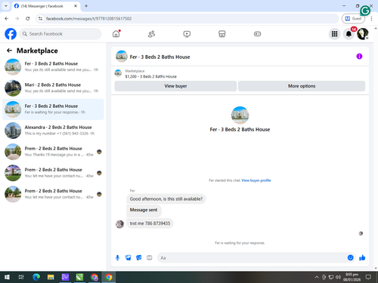Screen dimensions: 378x283
Task: Open first Fer - 3 Beds 2 Baths chat
Action: [53, 66]
